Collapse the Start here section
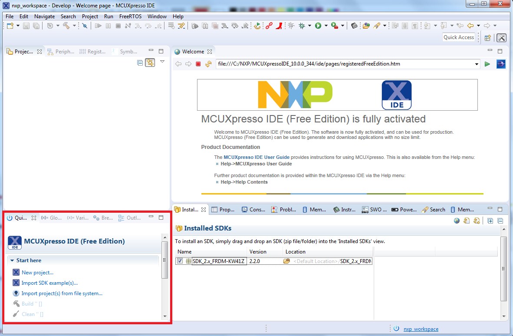This screenshot has height=336, width=513. pyautogui.click(x=12, y=260)
